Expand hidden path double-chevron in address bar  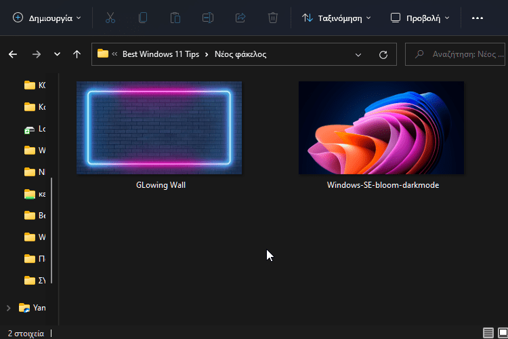coord(114,54)
